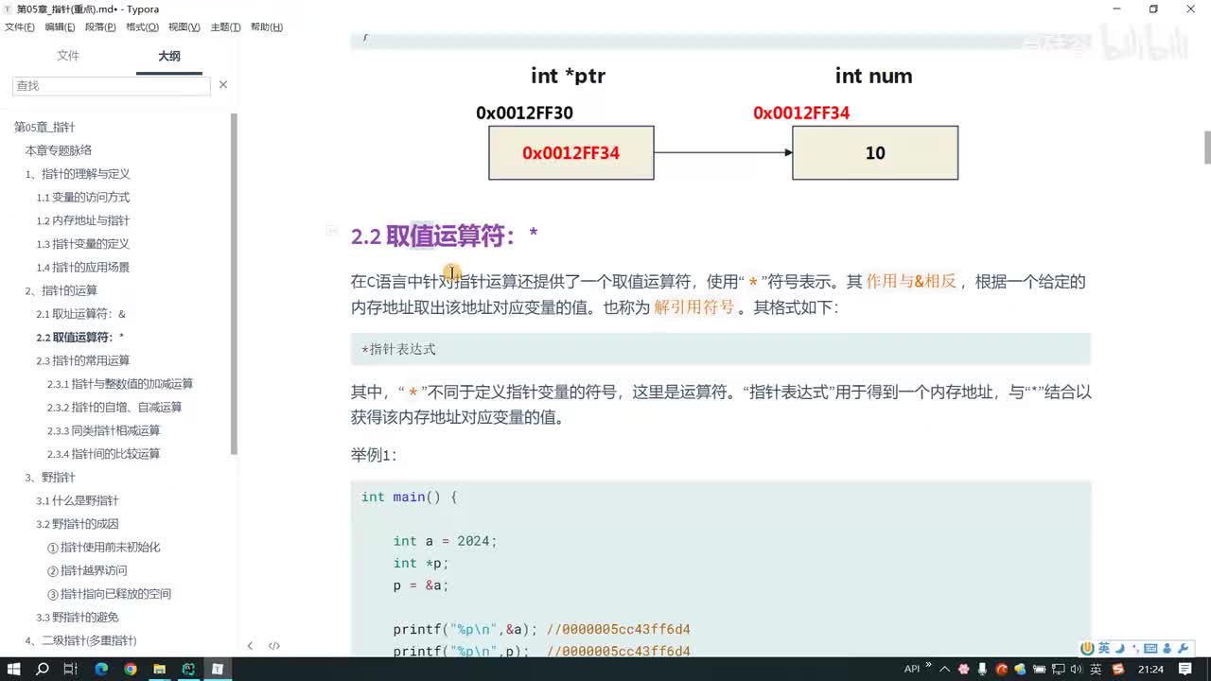Click the microphone tray icon
Viewport: 1211px width, 681px height.
tap(982, 669)
